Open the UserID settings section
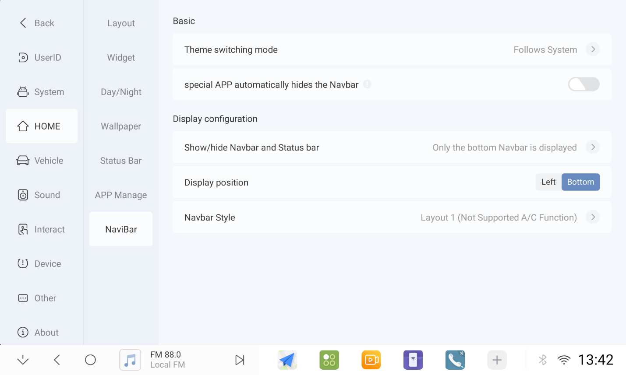This screenshot has height=375, width=626. (x=42, y=57)
